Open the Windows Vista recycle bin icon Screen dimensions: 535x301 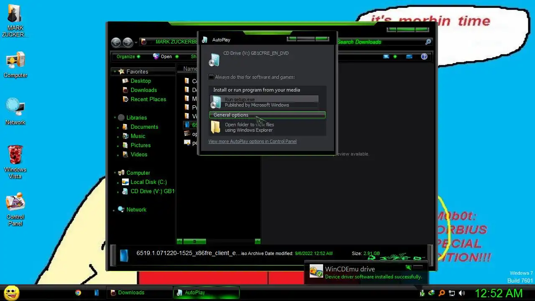pos(15,162)
